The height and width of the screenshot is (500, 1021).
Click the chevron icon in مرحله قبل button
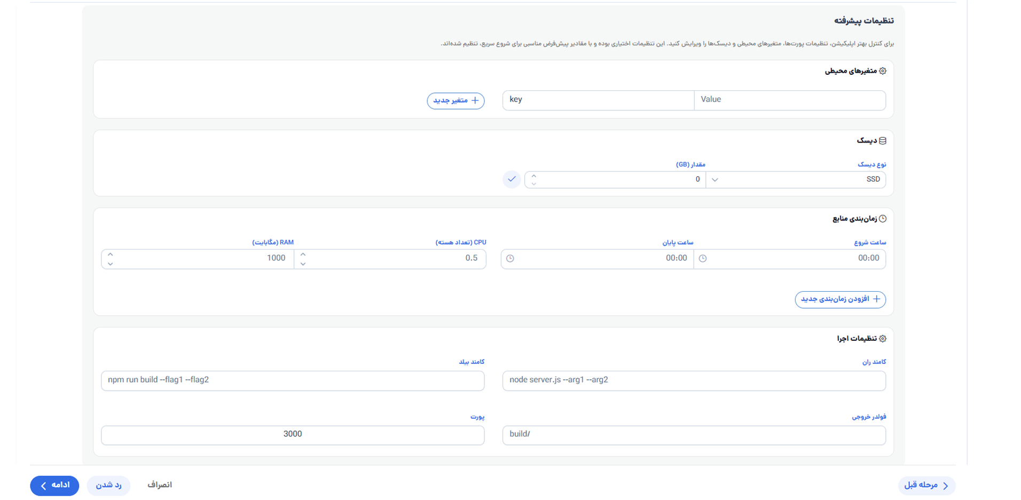tap(945, 486)
